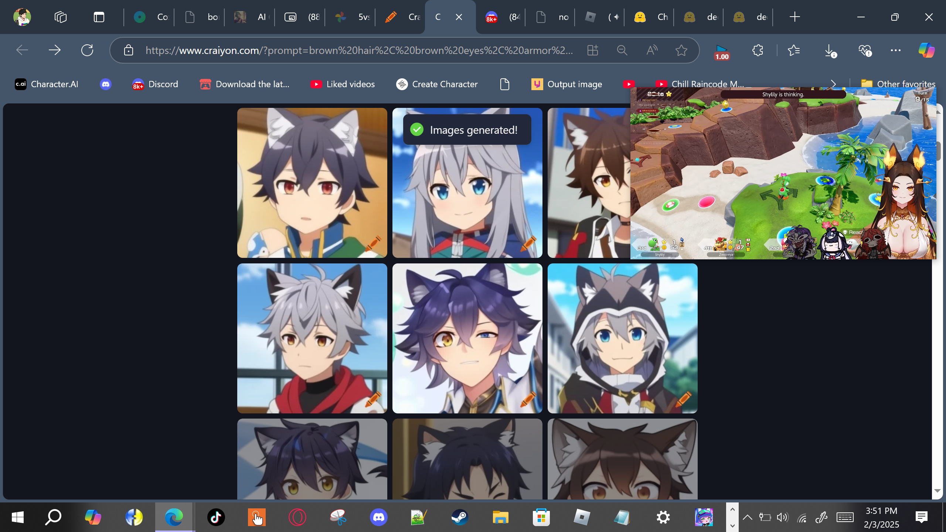Open the Discord app on taskbar
Viewport: 946px width, 532px height.
coord(378,517)
